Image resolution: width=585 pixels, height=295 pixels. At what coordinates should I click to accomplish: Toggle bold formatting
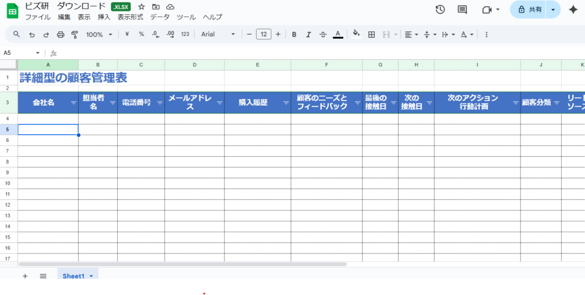coord(294,34)
